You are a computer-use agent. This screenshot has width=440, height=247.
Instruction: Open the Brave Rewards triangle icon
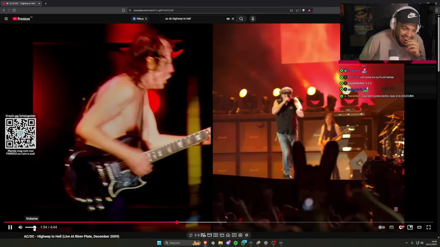tap(309, 10)
